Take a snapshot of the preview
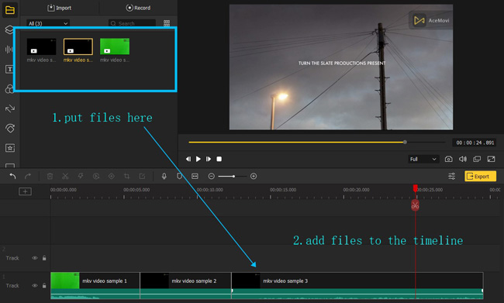This screenshot has height=303, width=504. 448,159
